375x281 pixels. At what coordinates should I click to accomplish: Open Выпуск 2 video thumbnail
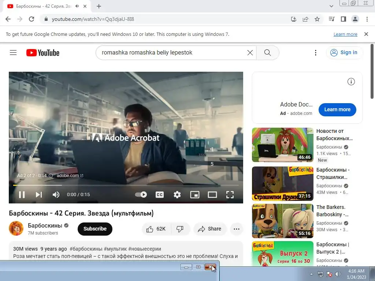282,254
